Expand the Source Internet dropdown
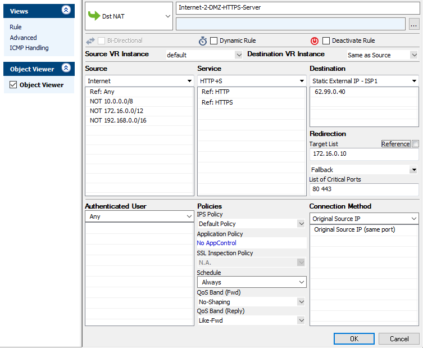 click(x=139, y=81)
